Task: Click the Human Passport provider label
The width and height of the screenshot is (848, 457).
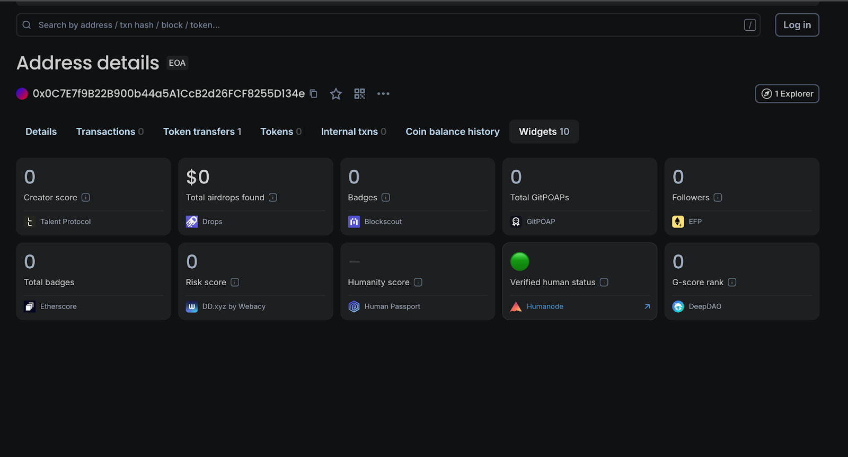Action: click(x=392, y=306)
